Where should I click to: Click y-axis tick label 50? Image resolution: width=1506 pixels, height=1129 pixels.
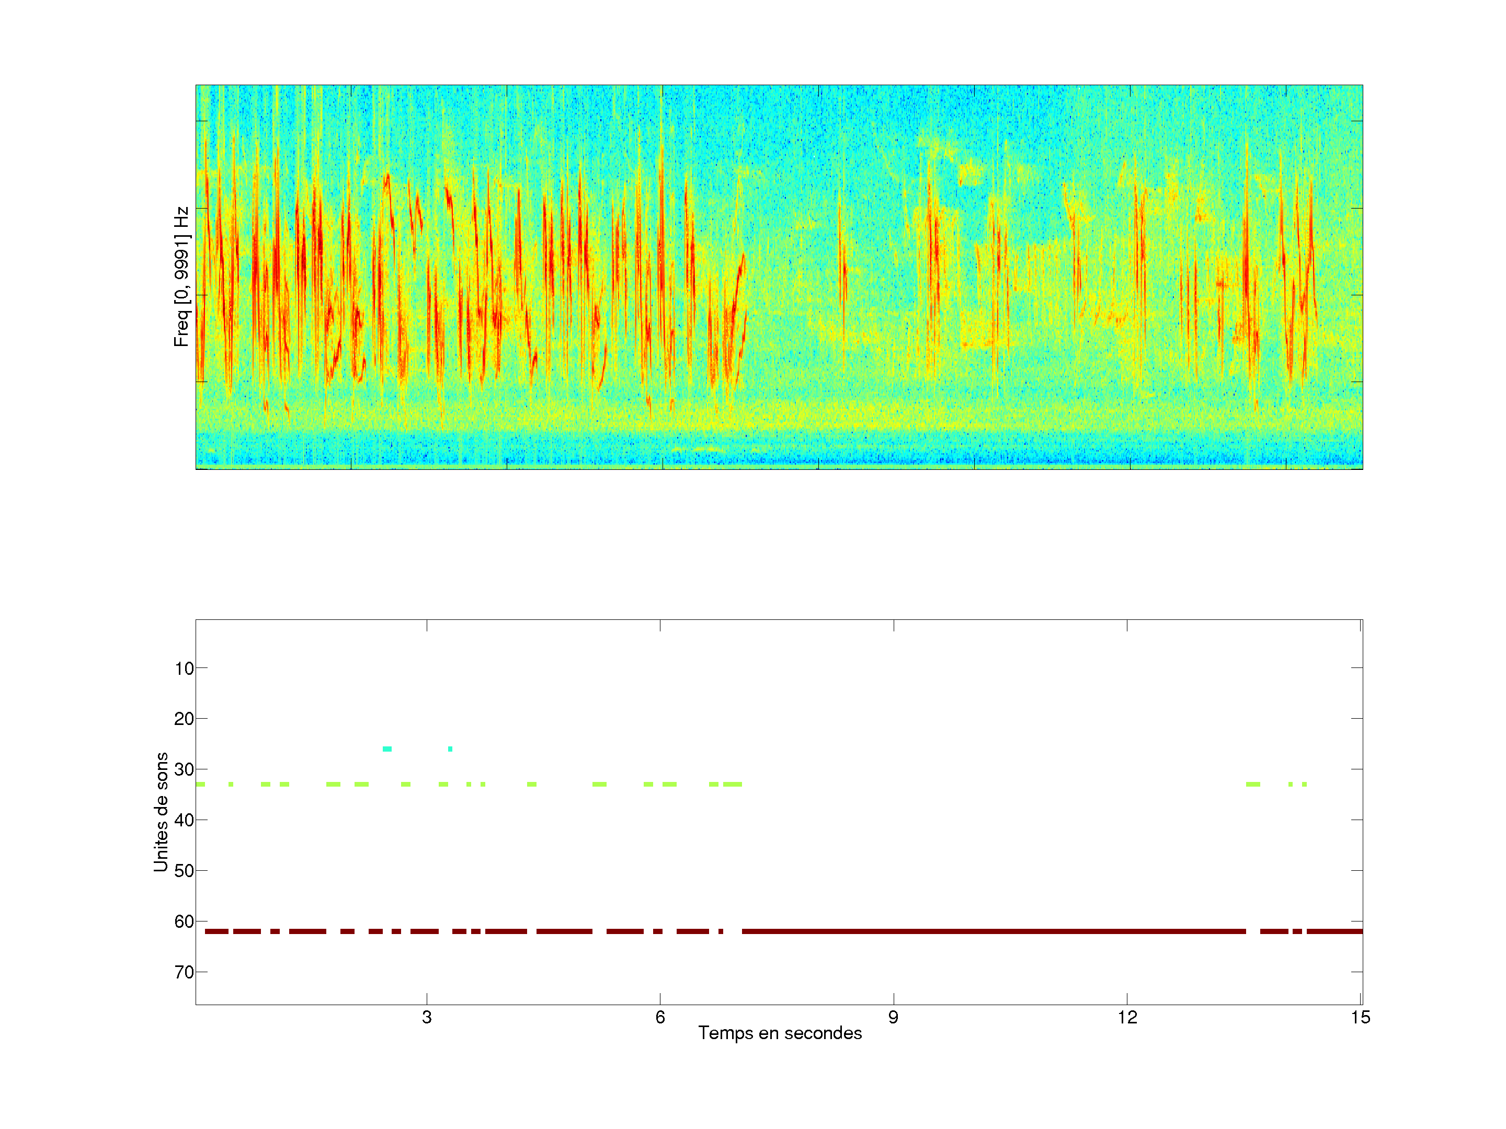click(x=184, y=871)
